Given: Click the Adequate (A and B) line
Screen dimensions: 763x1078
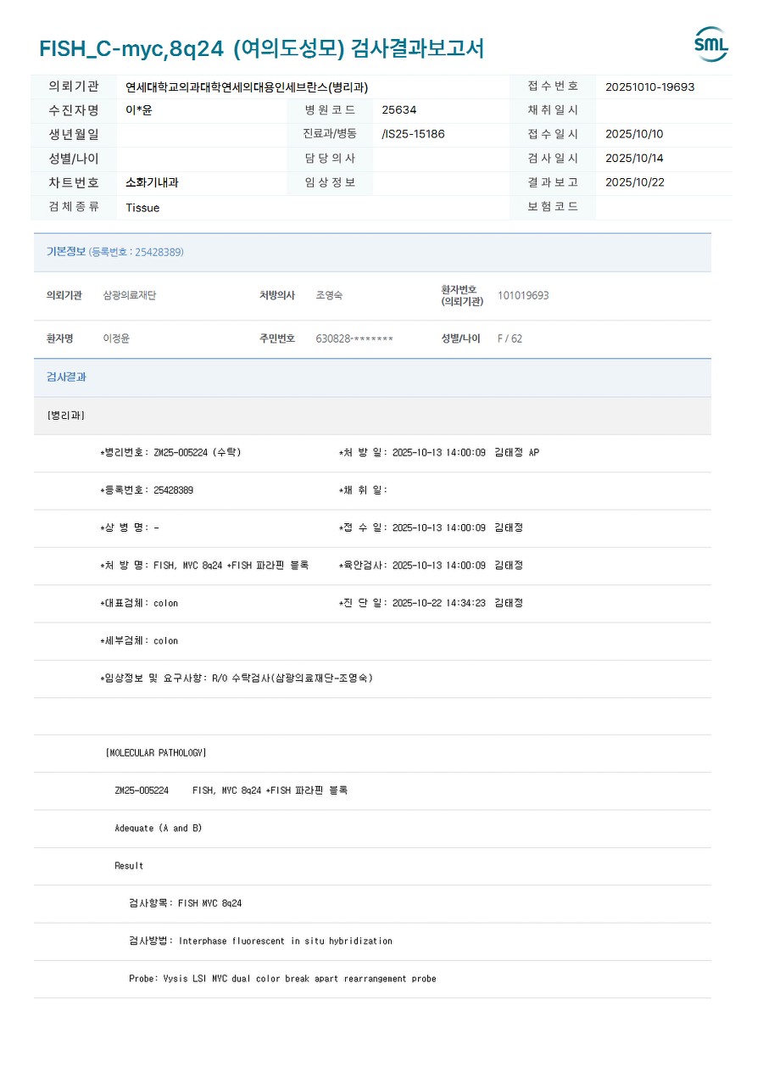Looking at the screenshot, I should 159,828.
